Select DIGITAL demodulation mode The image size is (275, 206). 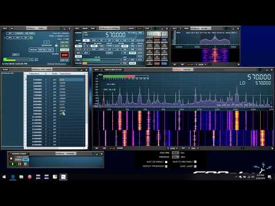point(140,41)
